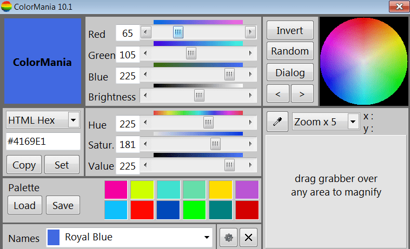The width and height of the screenshot is (410, 249).
Task: Go to next color with > button
Action: pos(302,93)
